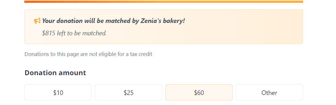Click the tax credit eligibility notice

pyautogui.click(x=88, y=54)
